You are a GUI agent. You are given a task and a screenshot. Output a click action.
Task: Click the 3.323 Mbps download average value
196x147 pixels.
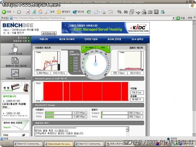[80, 113]
